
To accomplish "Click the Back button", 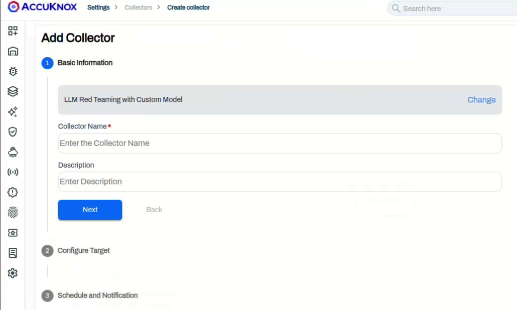I will (x=154, y=210).
